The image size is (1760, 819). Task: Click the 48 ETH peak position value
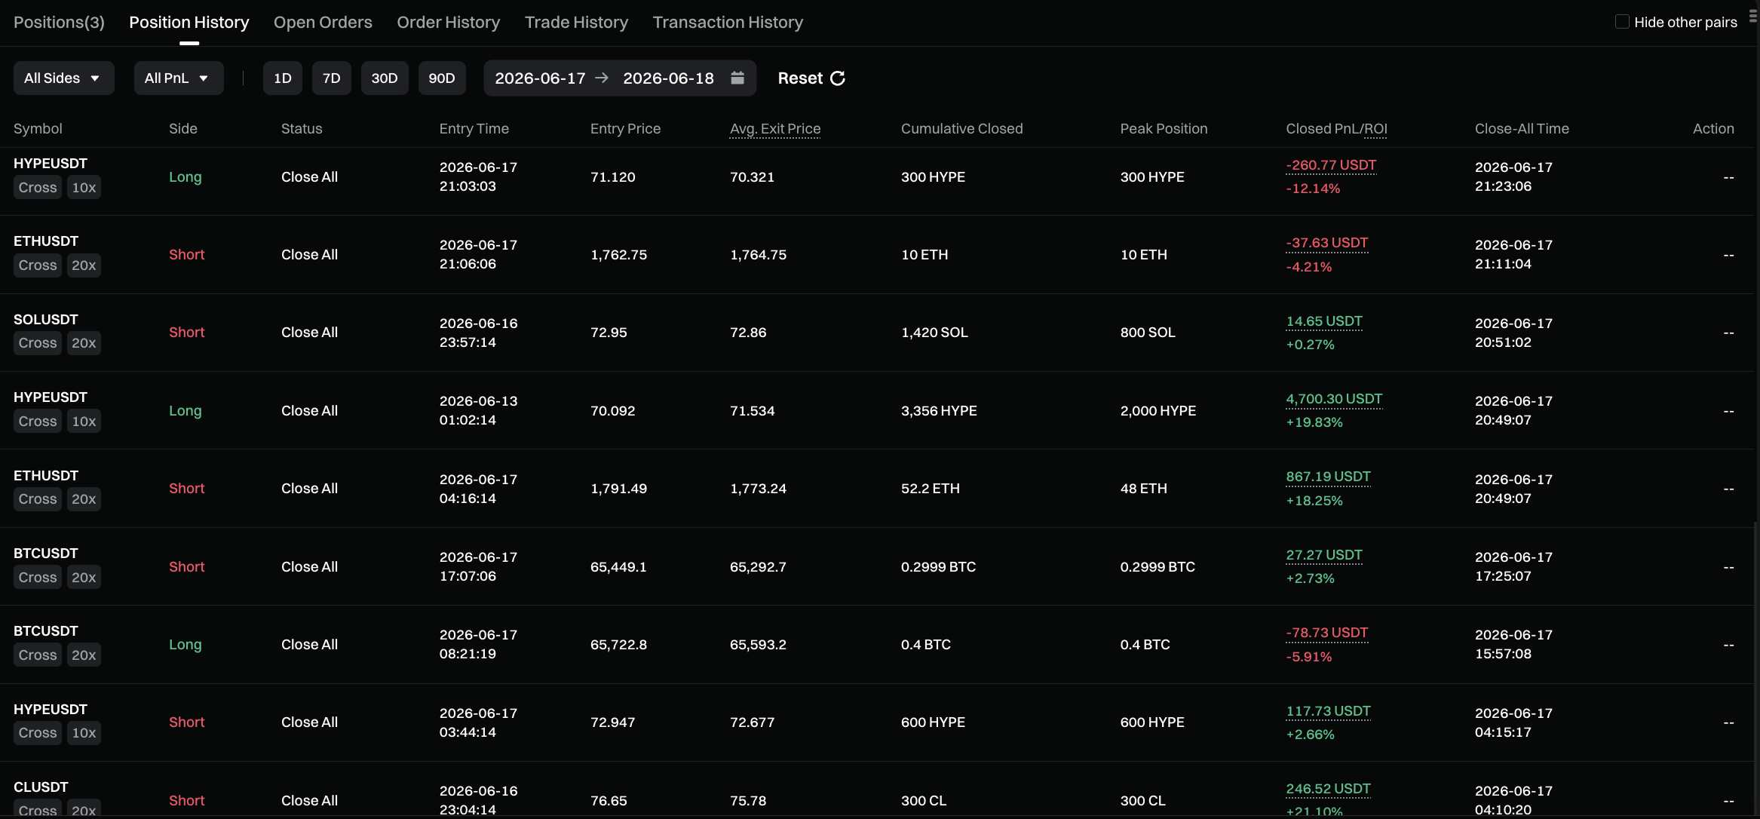(x=1143, y=489)
